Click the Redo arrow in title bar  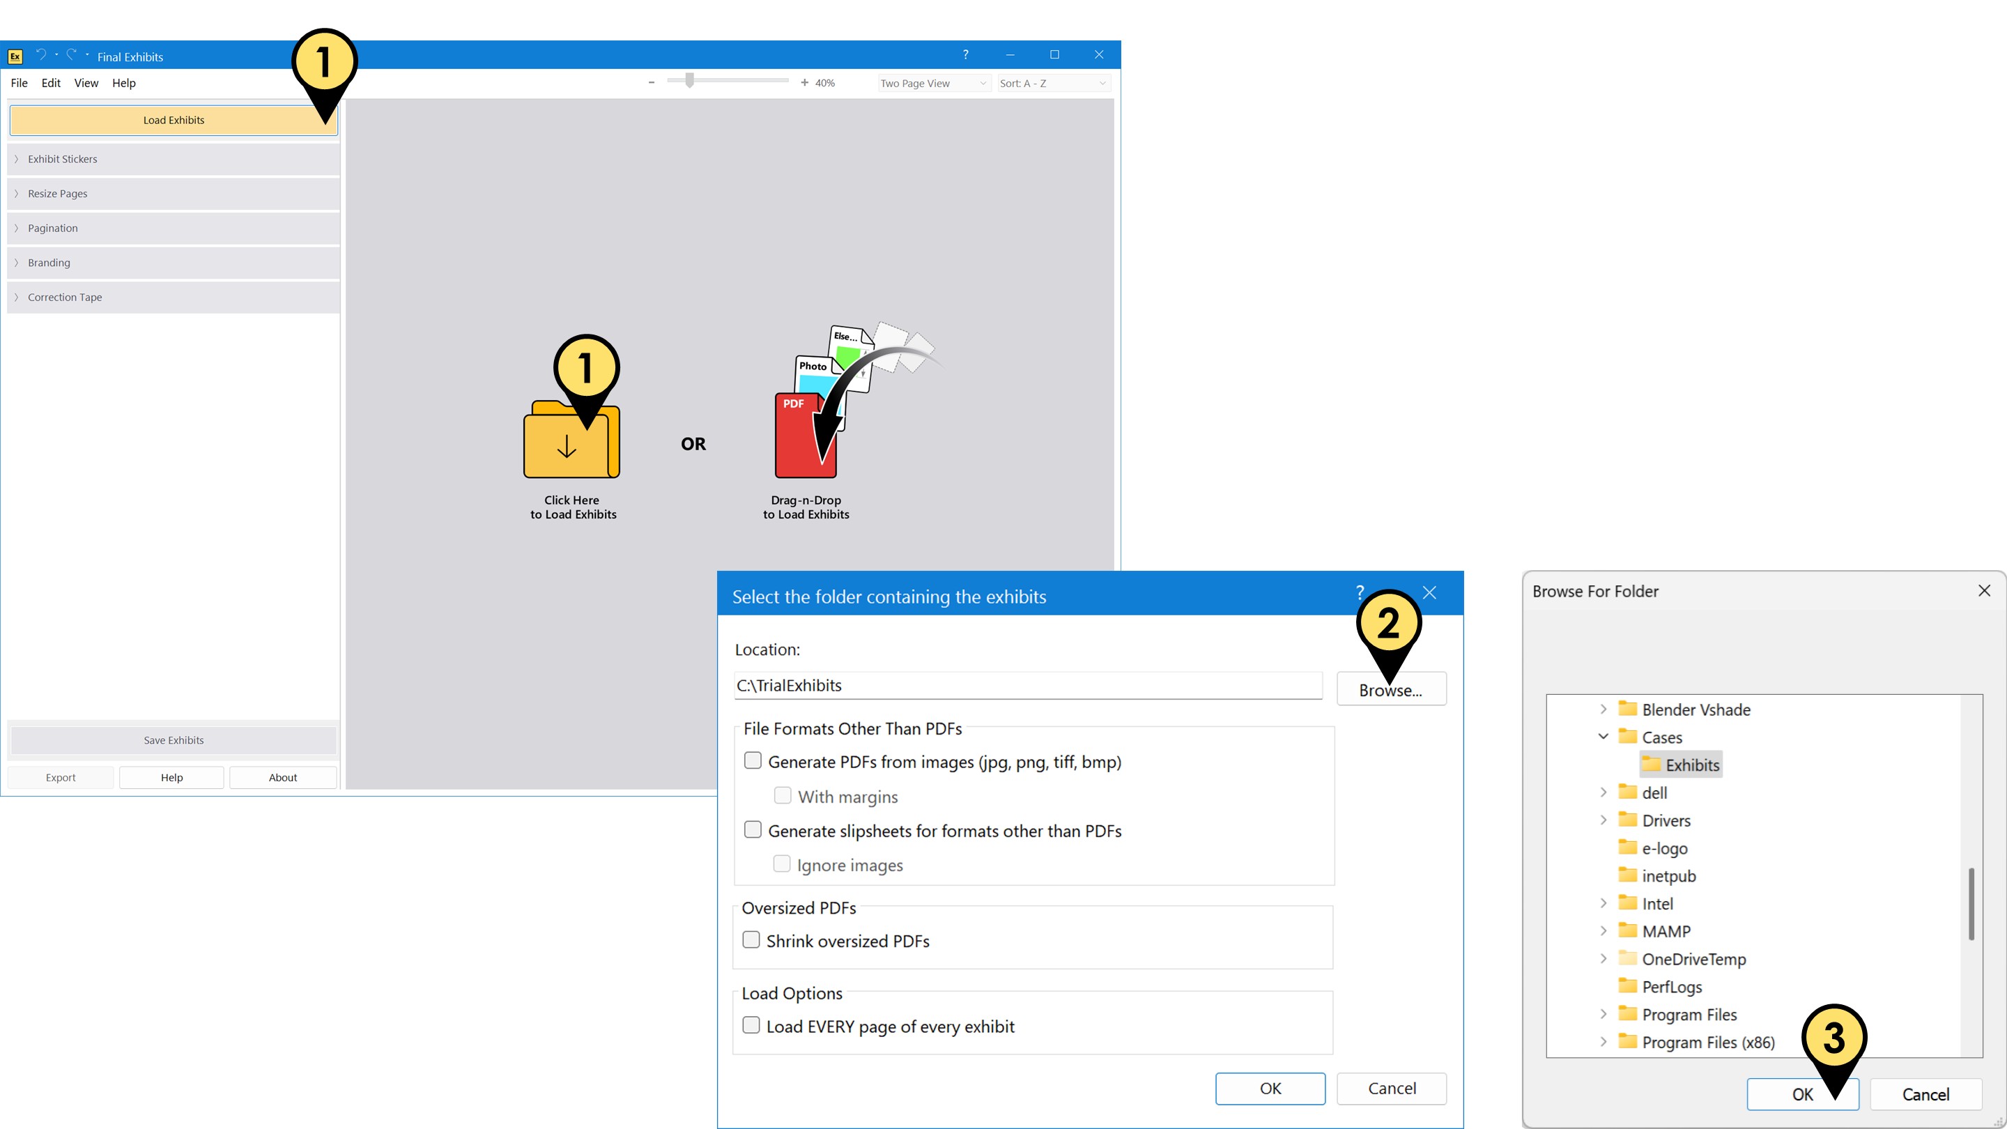[72, 54]
